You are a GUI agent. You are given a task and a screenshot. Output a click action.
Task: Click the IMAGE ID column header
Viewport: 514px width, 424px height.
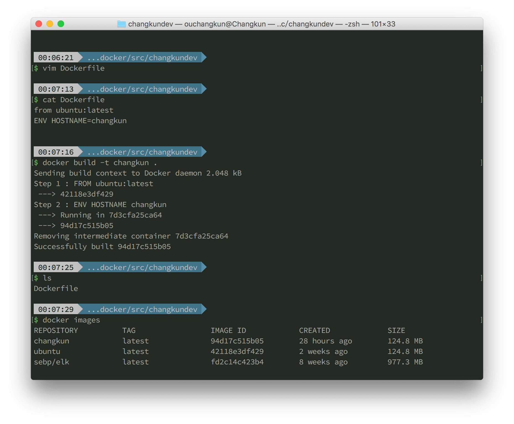tap(228, 330)
